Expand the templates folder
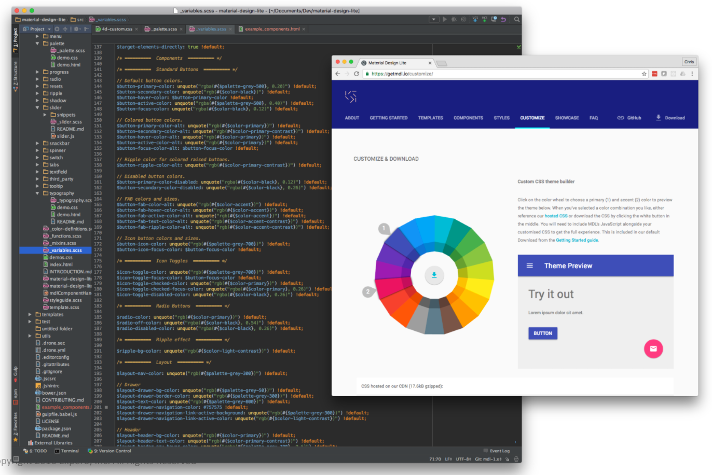This screenshot has width=712, height=475. tap(30, 315)
